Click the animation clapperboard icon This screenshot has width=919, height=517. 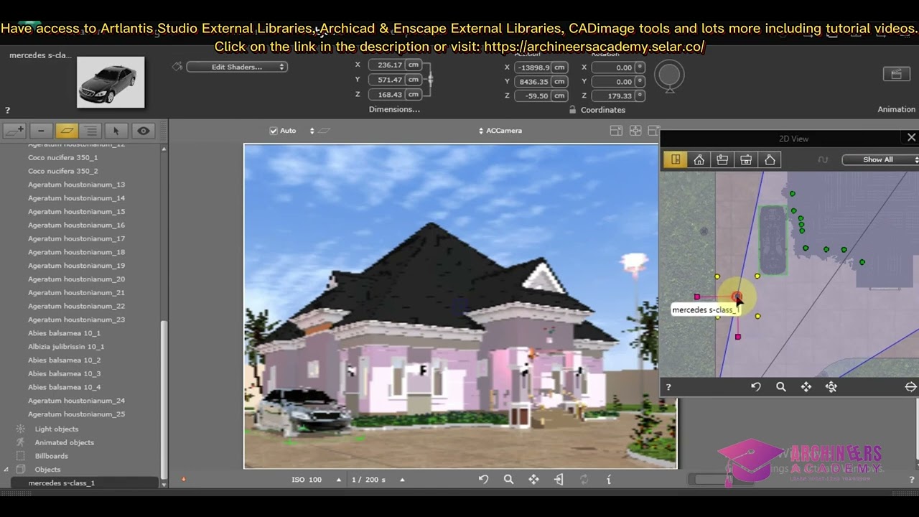point(896,74)
